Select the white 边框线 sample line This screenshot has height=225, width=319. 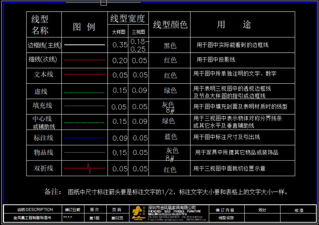(84, 45)
